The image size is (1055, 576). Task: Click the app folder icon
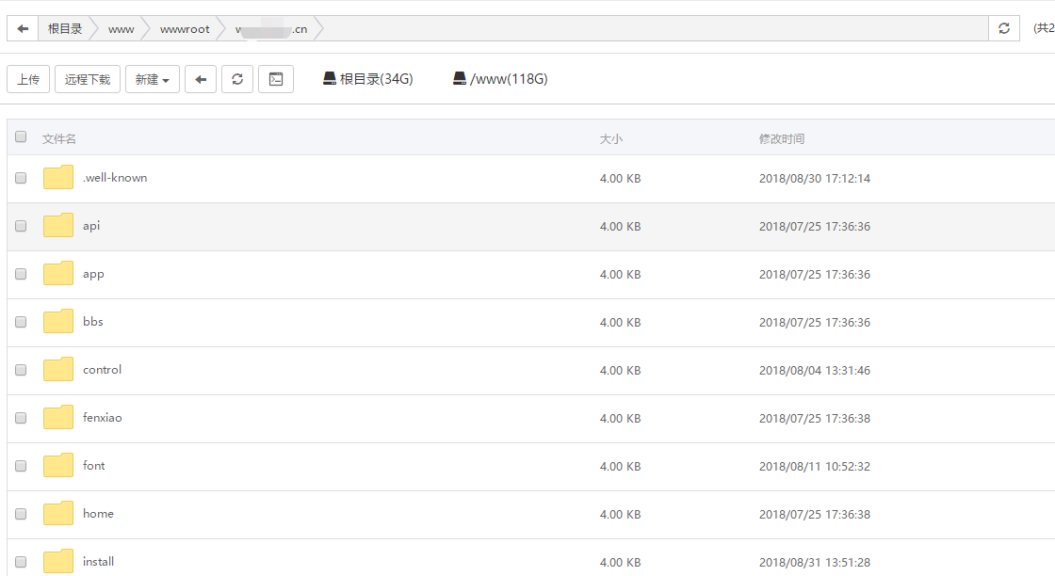(58, 274)
